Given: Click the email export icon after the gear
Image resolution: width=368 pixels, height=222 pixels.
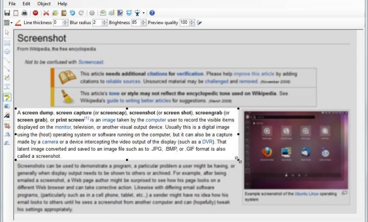Looking at the screenshot, I should pyautogui.click(x=103, y=13).
